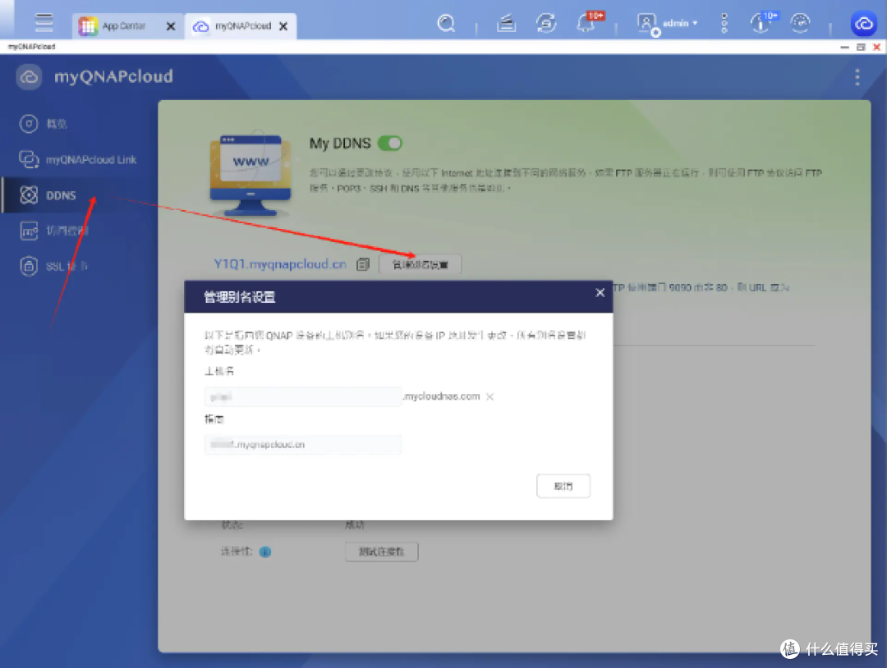Close the alias settings dialog

tap(600, 293)
